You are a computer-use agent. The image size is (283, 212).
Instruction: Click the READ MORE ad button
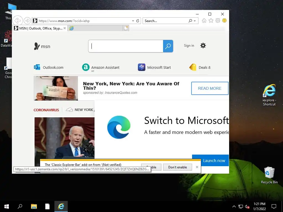[x=210, y=88]
